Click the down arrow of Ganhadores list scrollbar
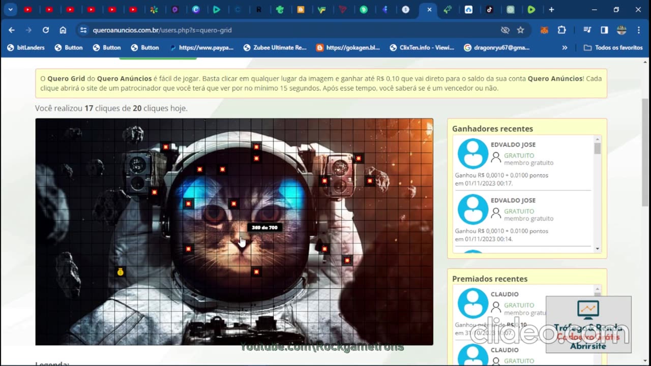Screen dimensions: 651x366 pos(597,249)
